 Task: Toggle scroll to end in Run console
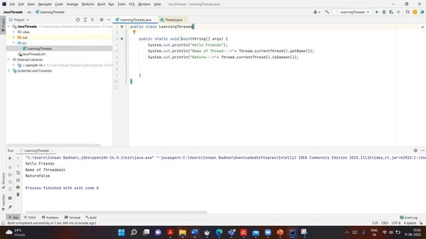coord(18,180)
